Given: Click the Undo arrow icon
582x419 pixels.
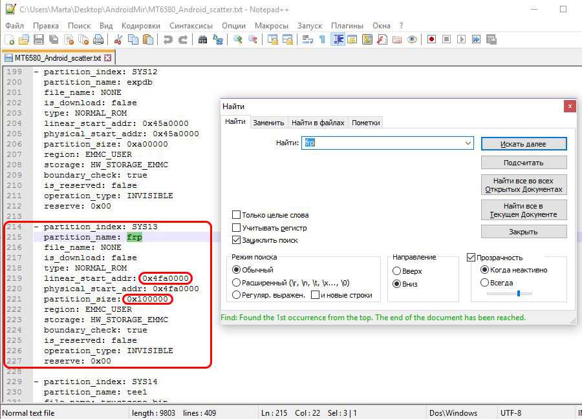Looking at the screenshot, I should pyautogui.click(x=168, y=39).
